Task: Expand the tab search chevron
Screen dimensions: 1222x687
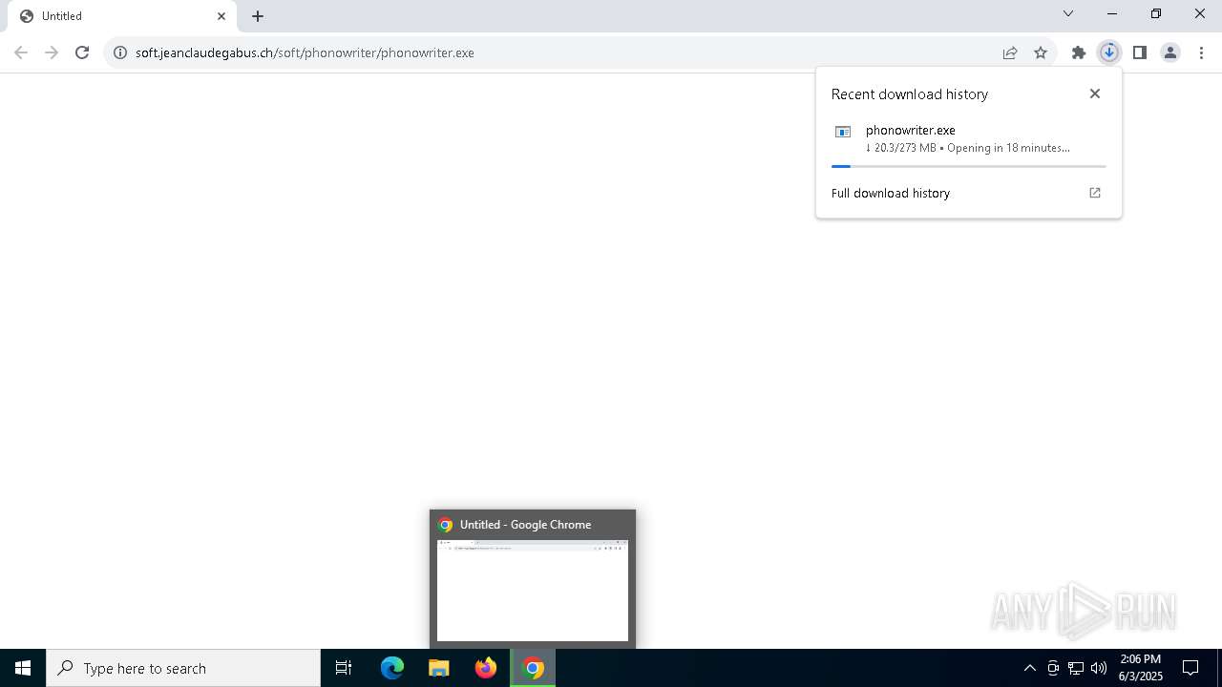Action: (x=1068, y=13)
